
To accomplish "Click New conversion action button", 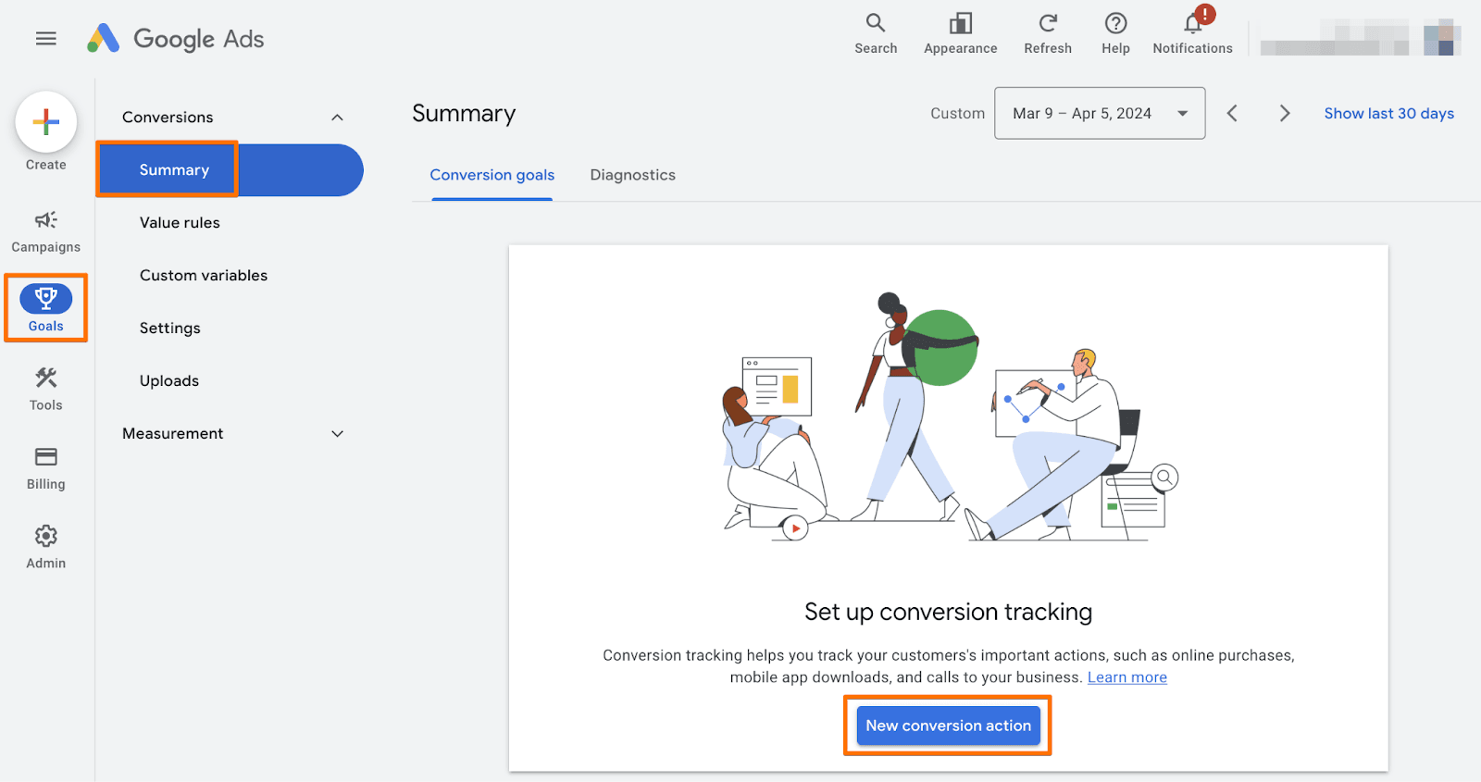I will pyautogui.click(x=948, y=726).
